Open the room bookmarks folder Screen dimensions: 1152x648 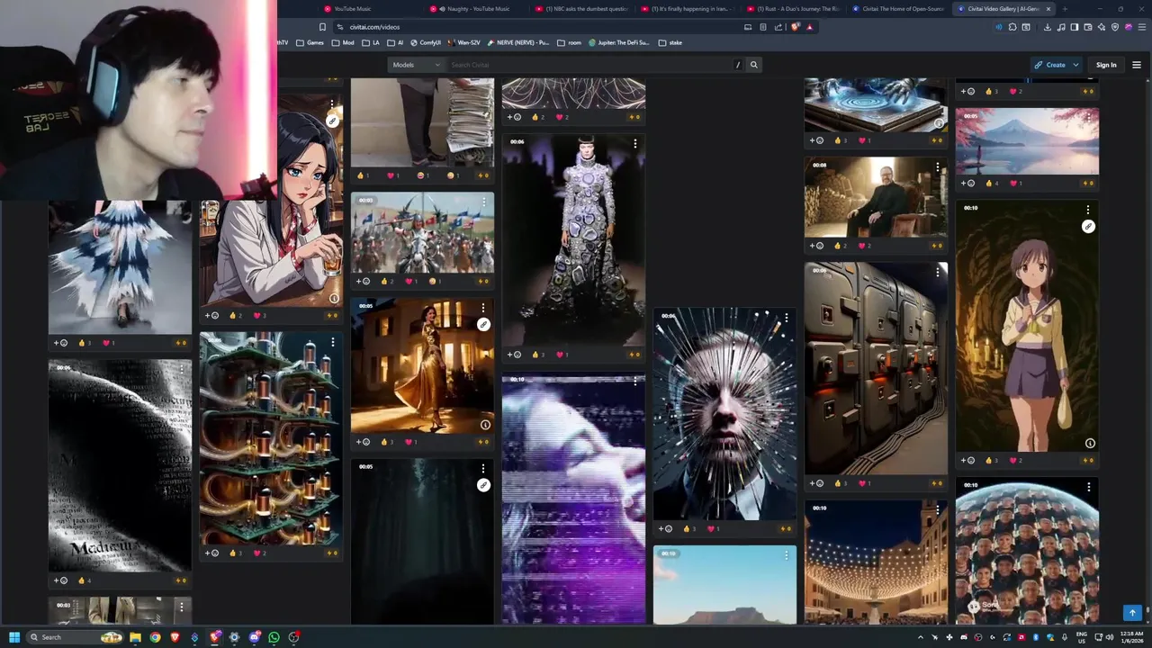tap(570, 42)
